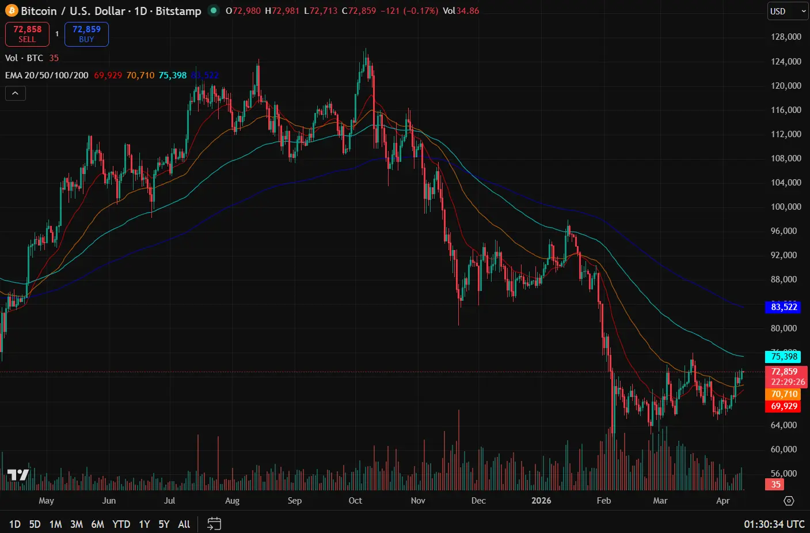Toggle the EMA 20/50/100/200 indicator legend

pyautogui.click(x=46, y=75)
